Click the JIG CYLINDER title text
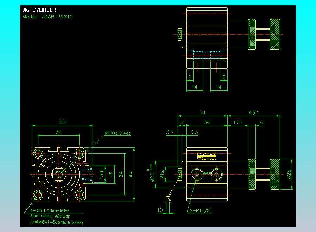The width and height of the screenshot is (316, 232). pyautogui.click(x=39, y=10)
